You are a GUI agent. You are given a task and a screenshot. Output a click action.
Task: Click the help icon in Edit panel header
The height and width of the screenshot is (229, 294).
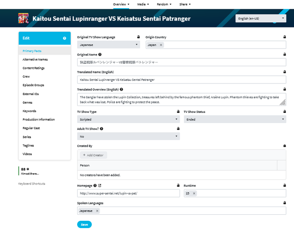point(64,38)
